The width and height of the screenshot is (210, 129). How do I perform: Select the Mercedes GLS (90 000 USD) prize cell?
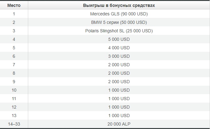[x=119, y=14]
